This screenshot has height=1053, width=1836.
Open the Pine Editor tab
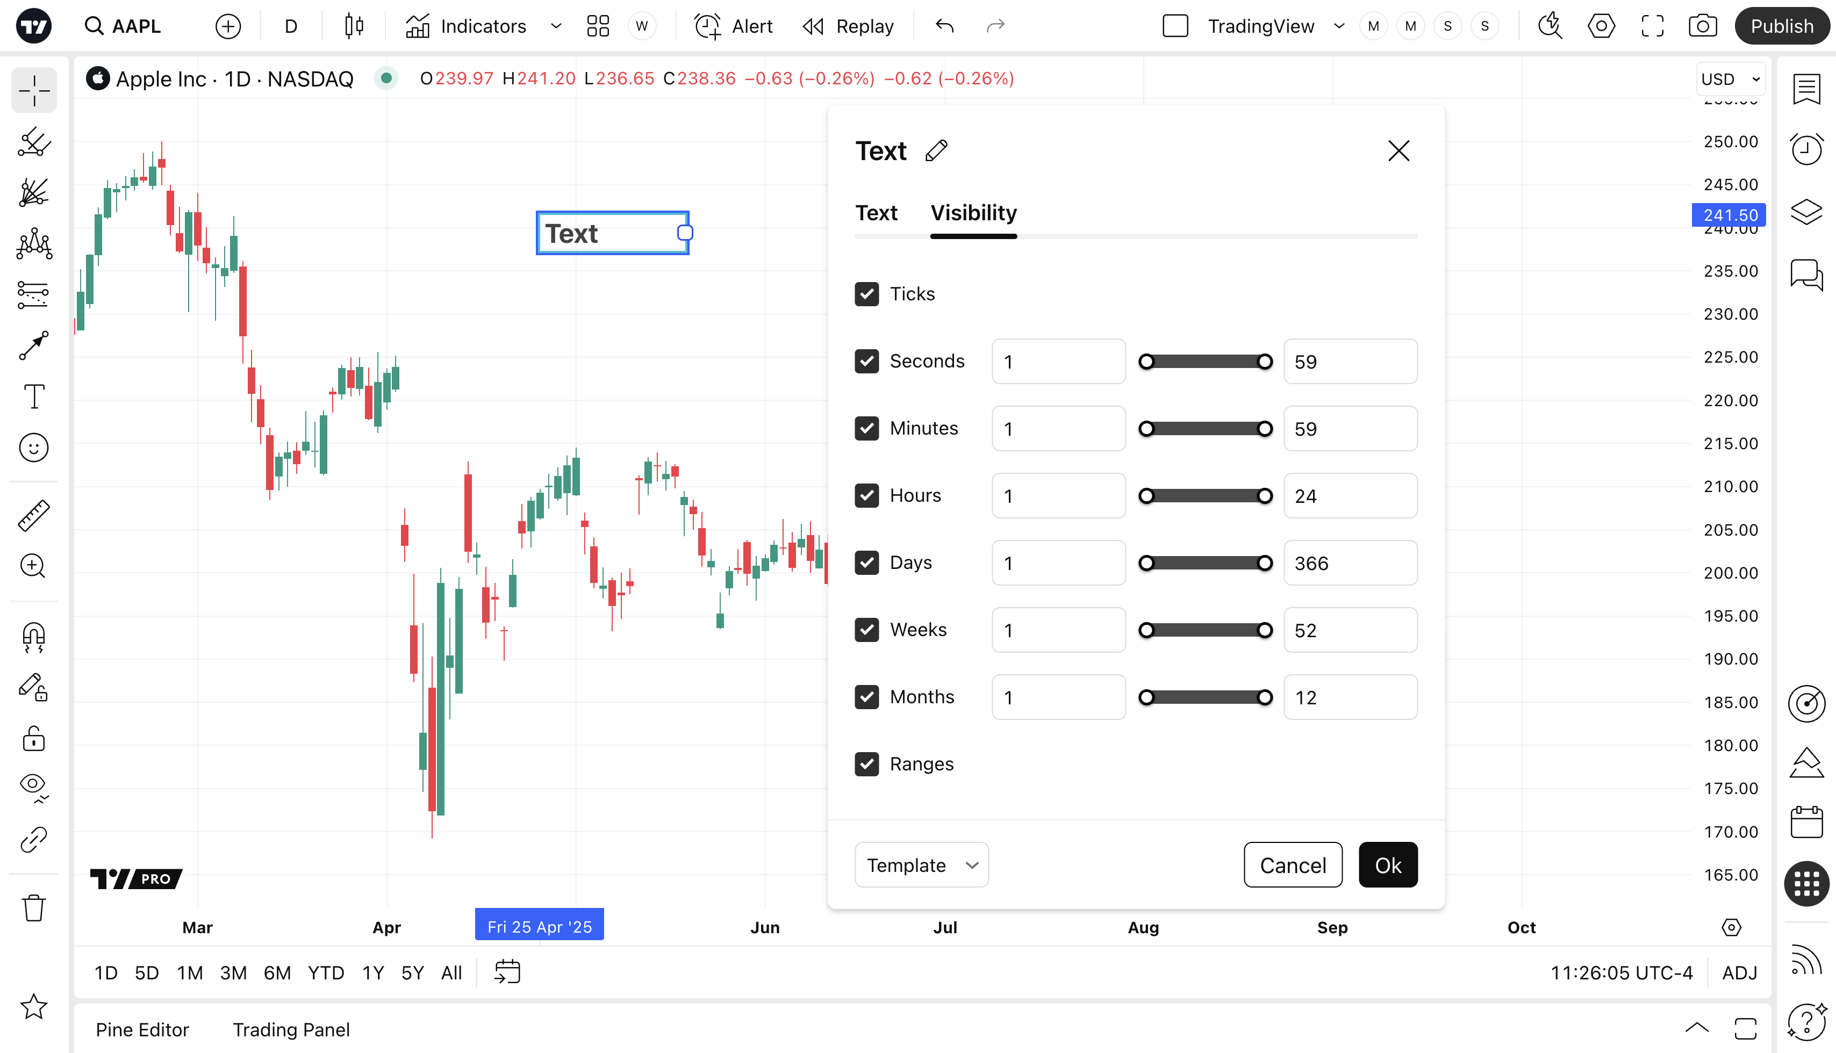(x=142, y=1029)
